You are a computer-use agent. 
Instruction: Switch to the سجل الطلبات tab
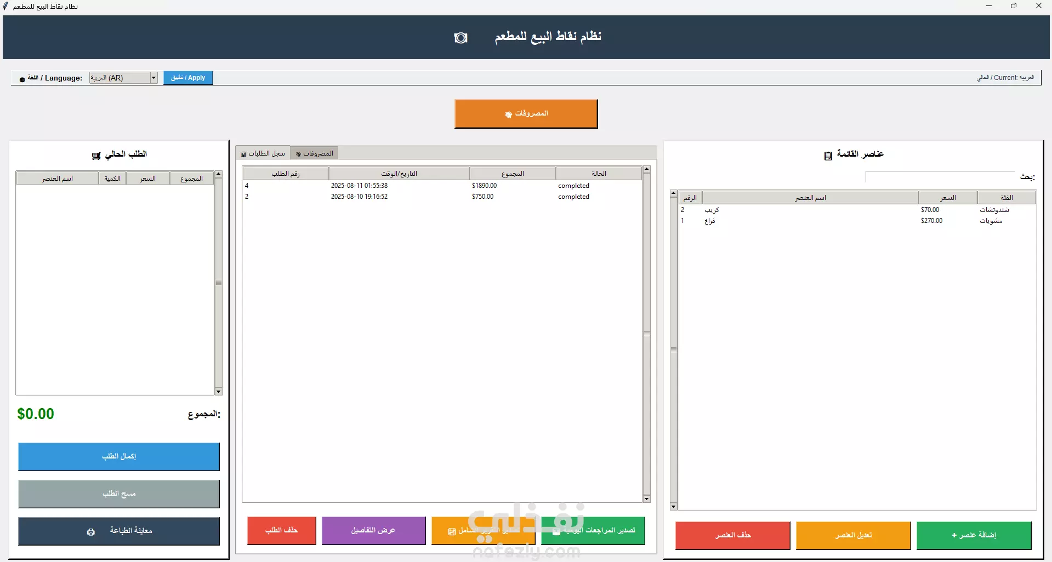click(x=263, y=153)
